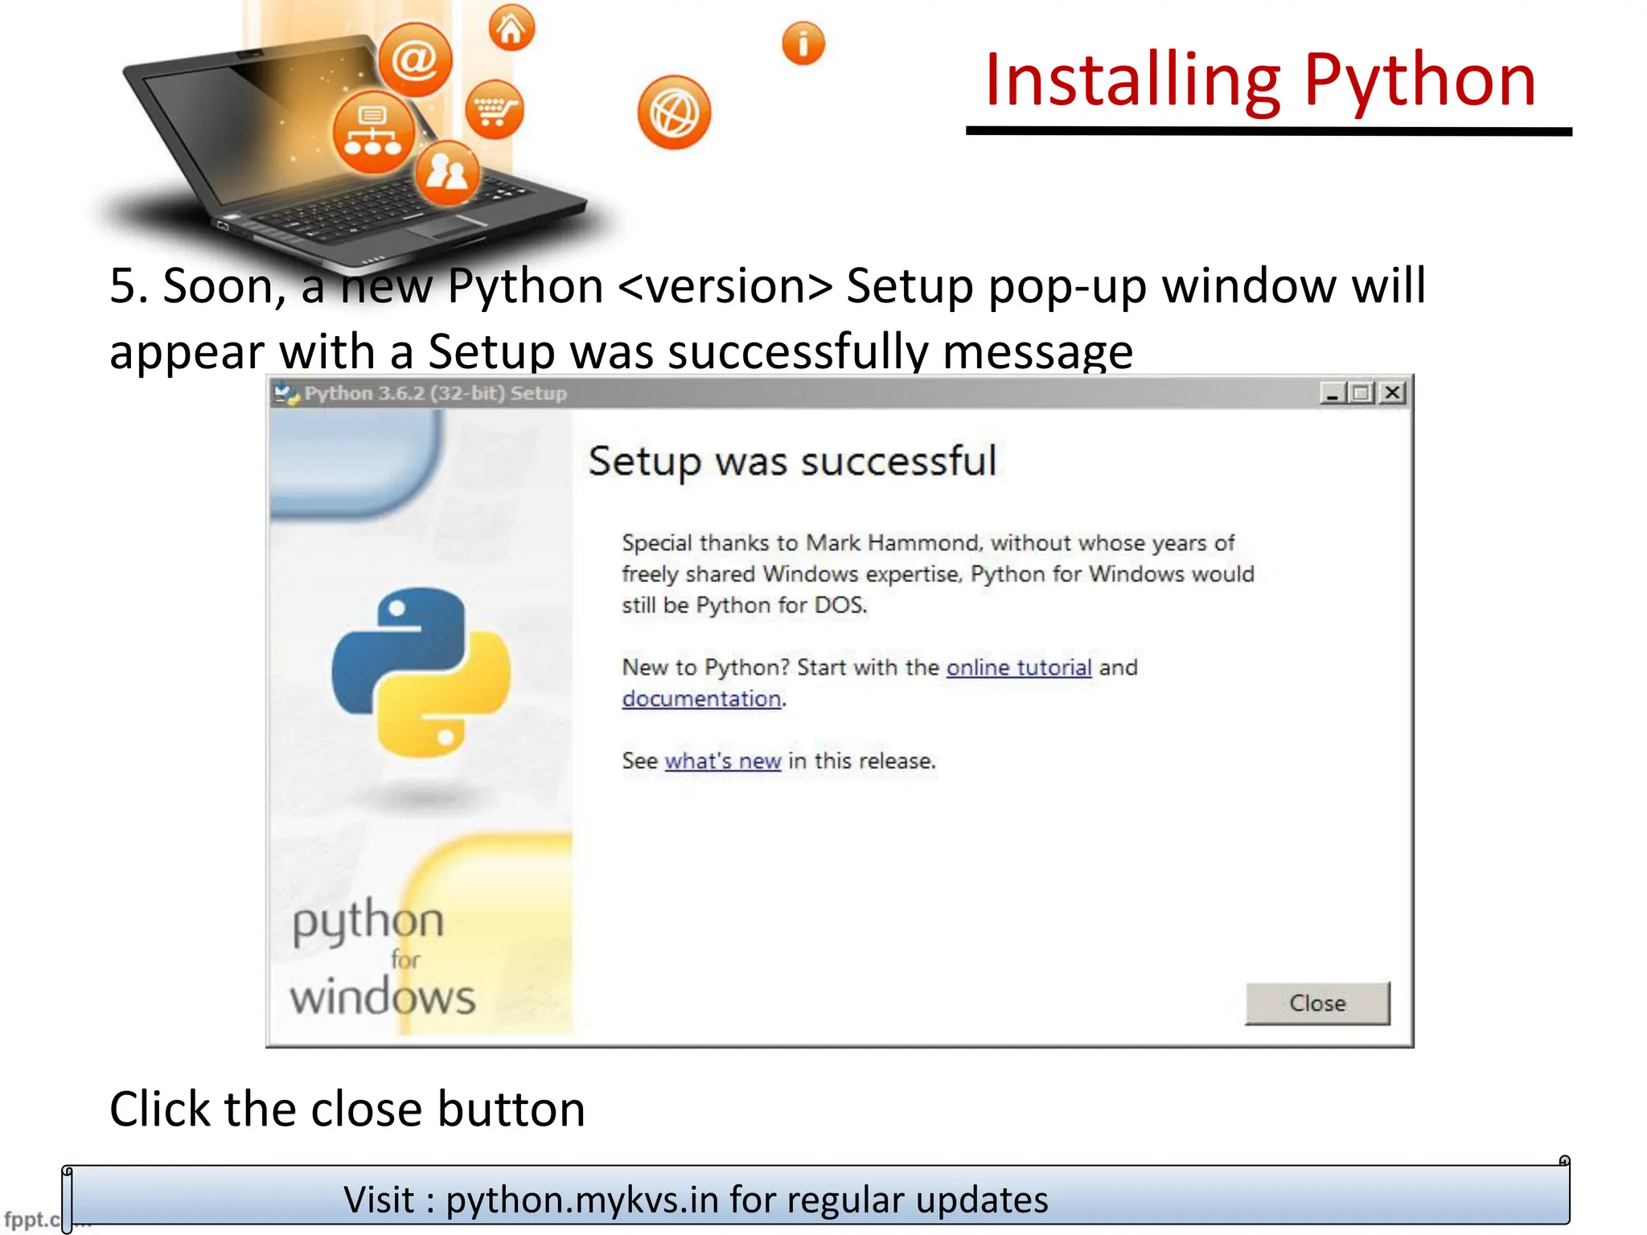Screen dimensions: 1647x1235
Task: Click the Setup was successful heading
Action: [x=792, y=462]
